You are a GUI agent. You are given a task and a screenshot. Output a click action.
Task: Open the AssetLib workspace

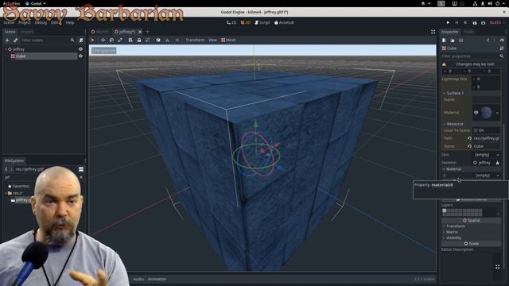point(285,22)
